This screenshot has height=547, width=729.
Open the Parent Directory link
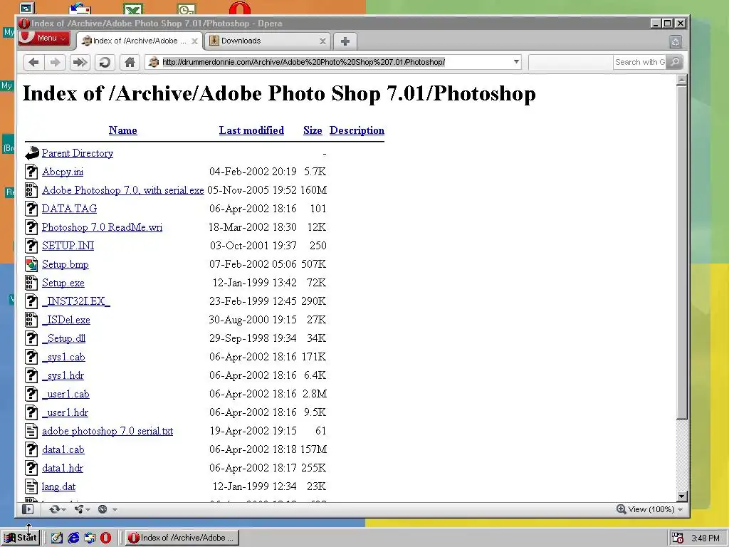tap(78, 153)
